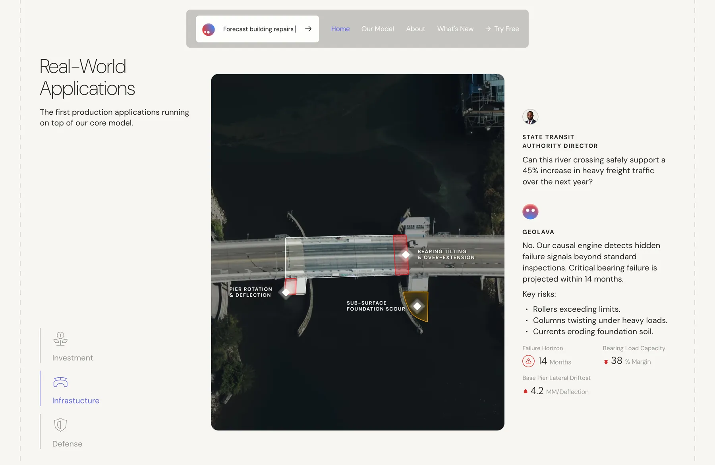Click the Pier Rotation diamond marker
This screenshot has height=465, width=715.
pos(286,293)
